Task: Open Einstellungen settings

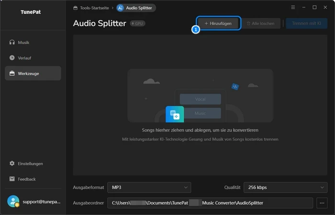Action: point(33,163)
